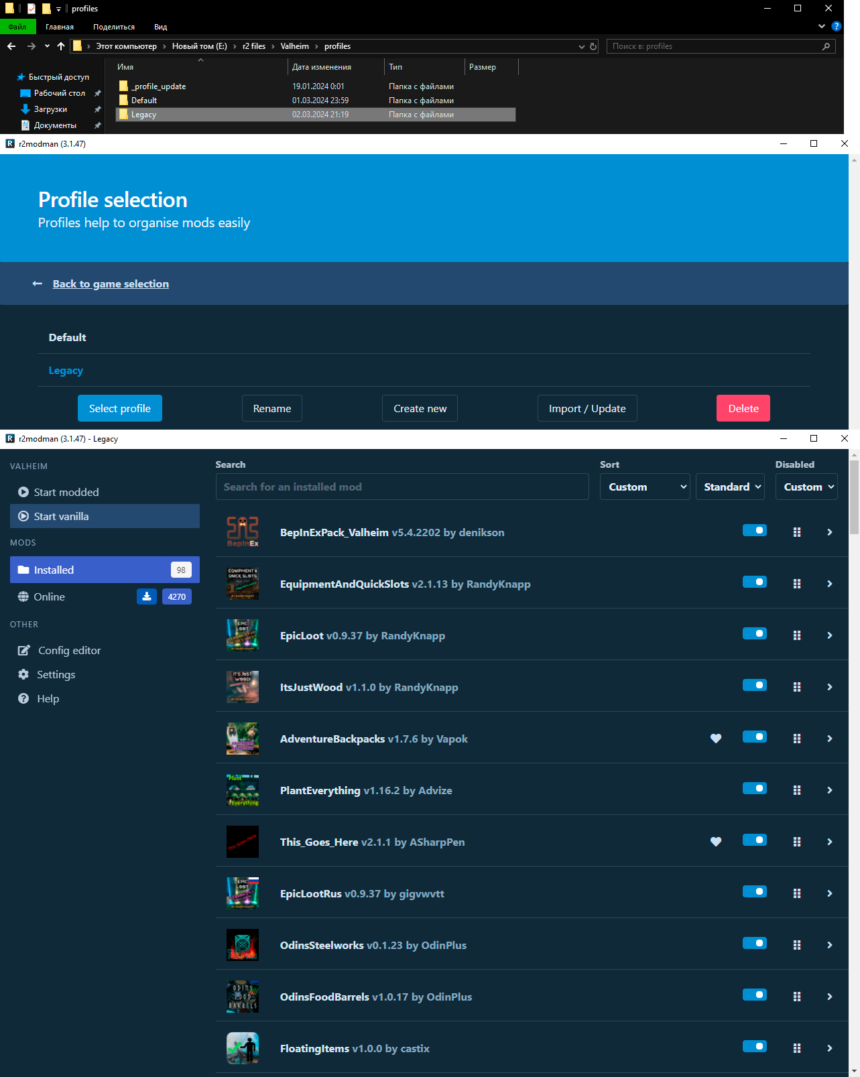The width and height of the screenshot is (860, 1077).
Task: Select the Legacy folder in Explorer
Action: 316,115
